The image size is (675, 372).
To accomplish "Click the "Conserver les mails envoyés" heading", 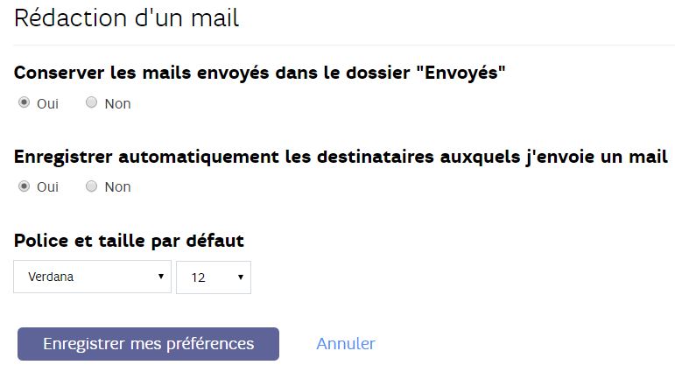I will point(260,73).
